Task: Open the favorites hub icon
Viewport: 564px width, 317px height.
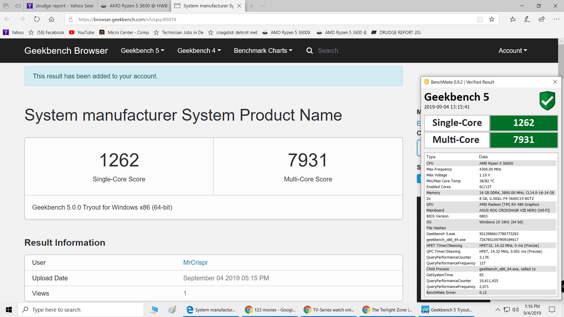Action: (x=513, y=19)
